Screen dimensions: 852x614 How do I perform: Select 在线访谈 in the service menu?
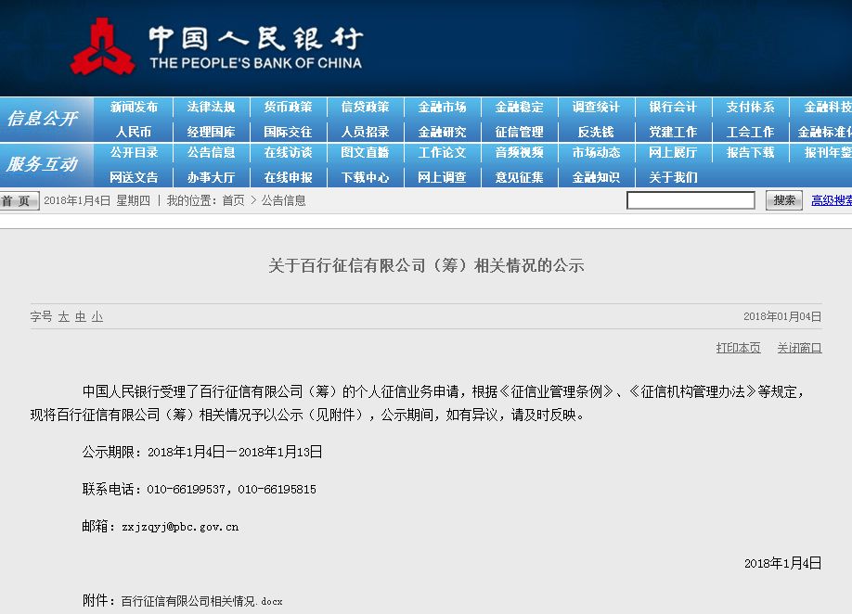pos(288,152)
